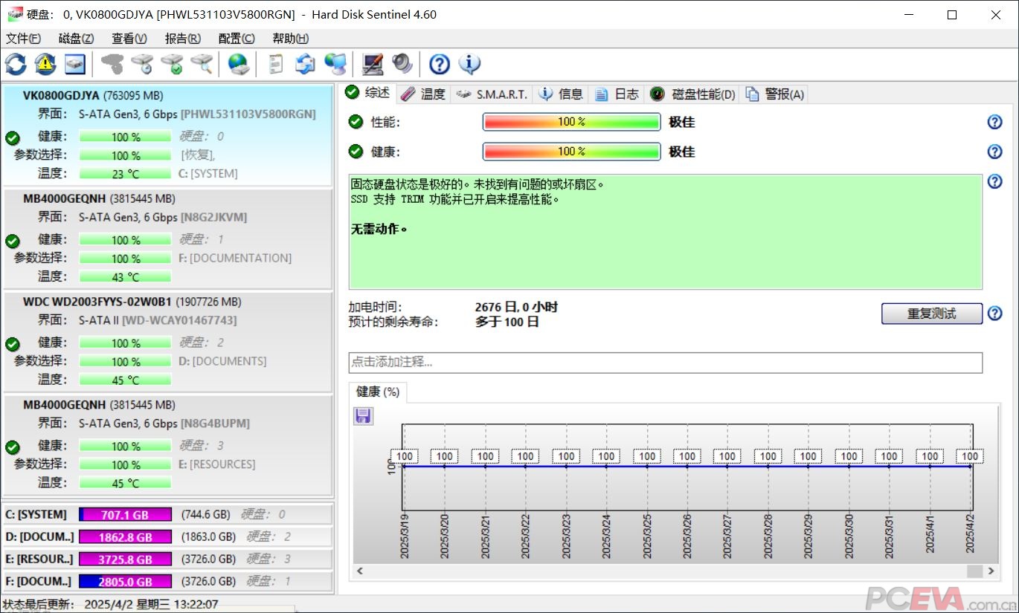Switch to the 日志 tab
This screenshot has width=1019, height=613.
click(617, 94)
